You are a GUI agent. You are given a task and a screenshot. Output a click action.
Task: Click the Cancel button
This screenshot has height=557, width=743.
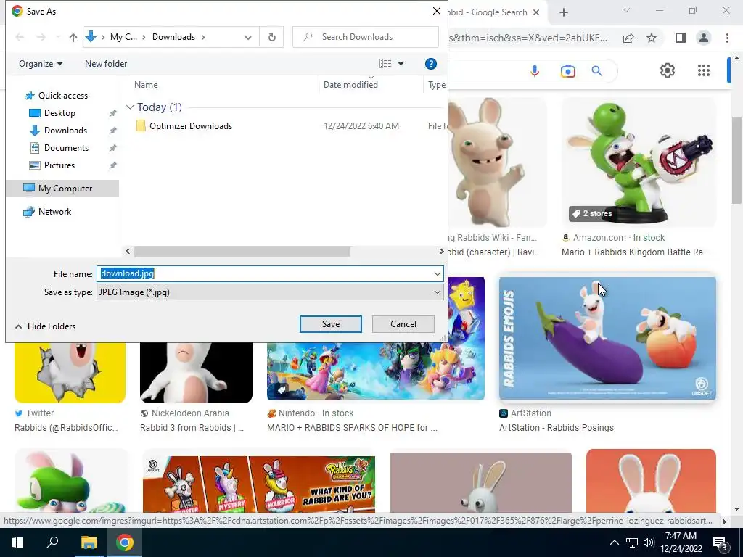coord(403,324)
